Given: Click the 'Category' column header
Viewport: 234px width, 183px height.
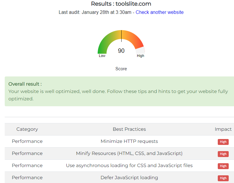Looking at the screenshot, I should point(27,129).
